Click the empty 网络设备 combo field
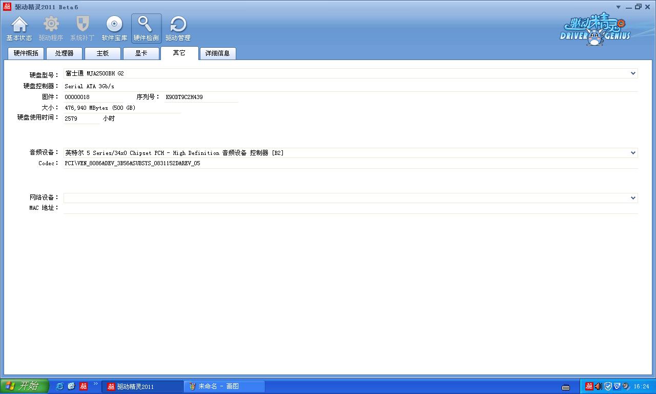 click(x=351, y=198)
